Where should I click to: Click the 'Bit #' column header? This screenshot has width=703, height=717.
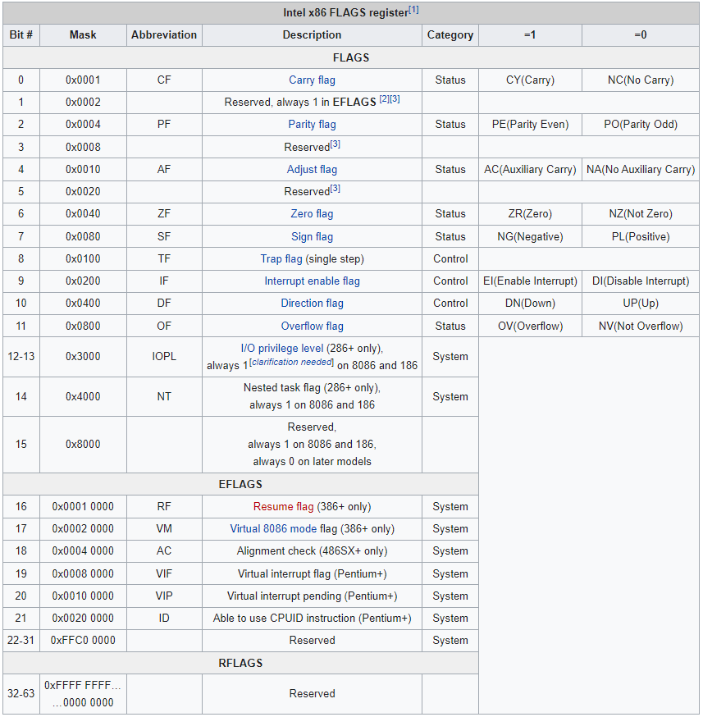point(21,34)
